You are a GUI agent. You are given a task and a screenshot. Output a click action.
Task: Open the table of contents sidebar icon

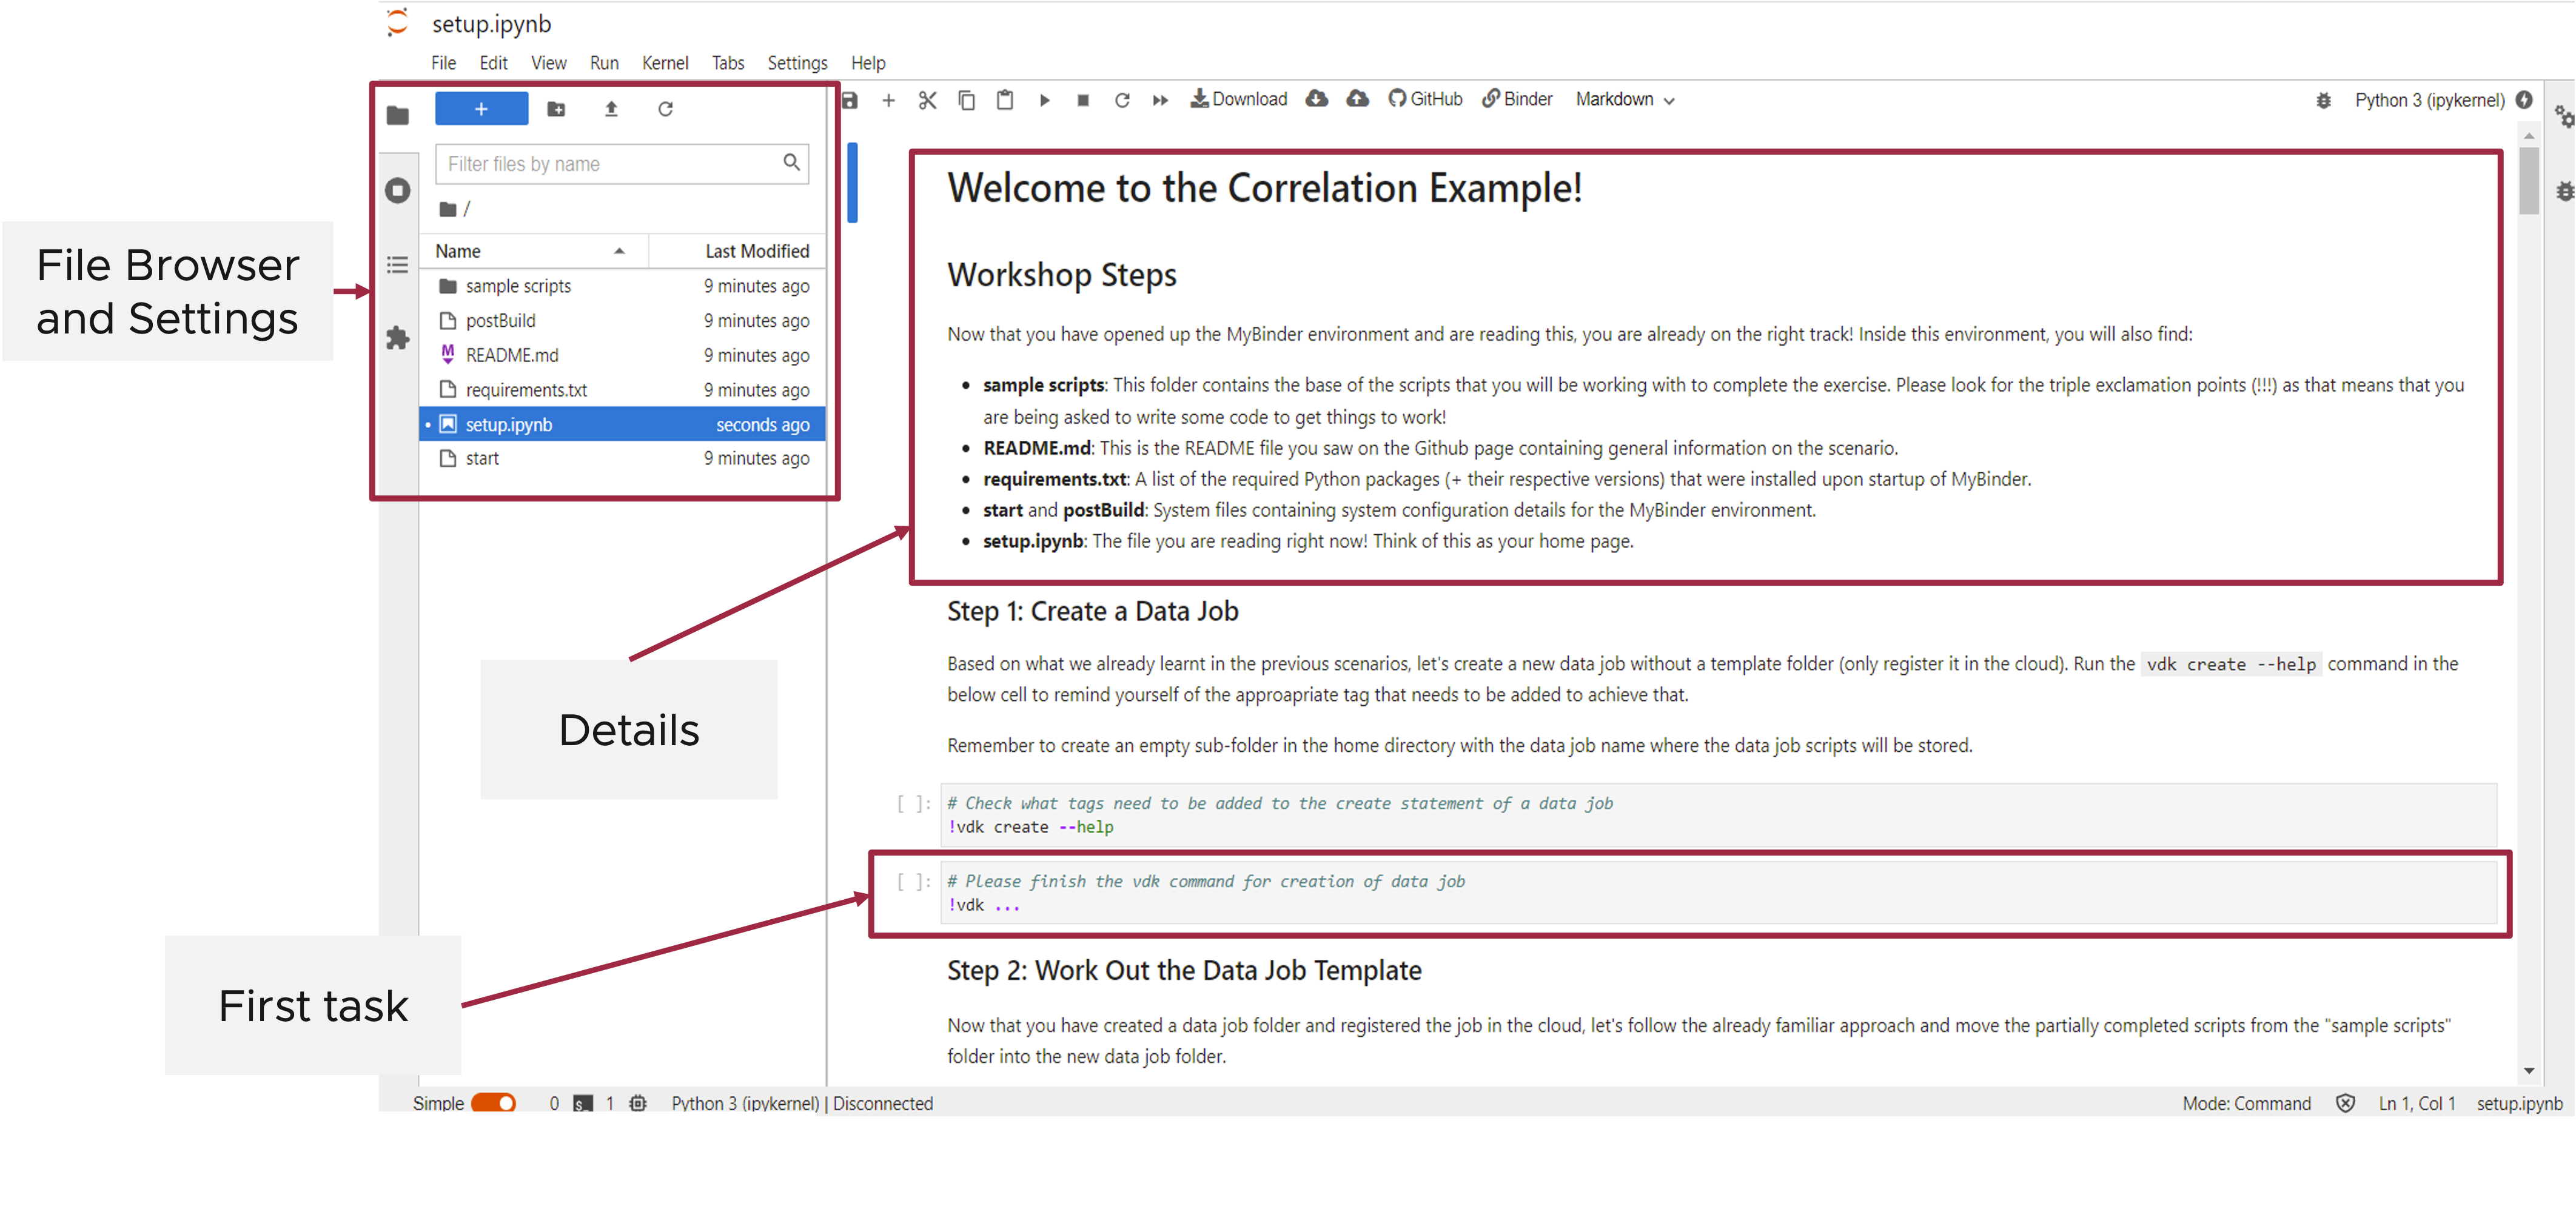(398, 265)
